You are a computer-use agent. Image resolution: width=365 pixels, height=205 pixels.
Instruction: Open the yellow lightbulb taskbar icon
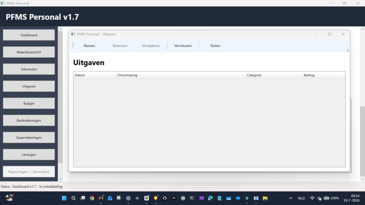pos(155,198)
